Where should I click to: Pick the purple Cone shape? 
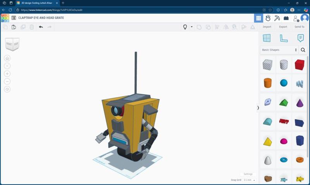click(300, 103)
